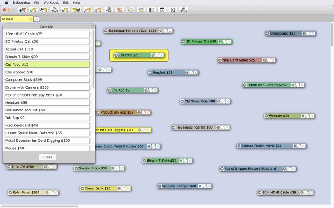Select Mouse $40 in Item List

tap(47, 148)
